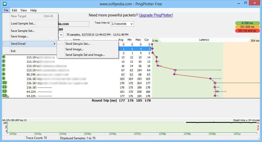Viewport: 262px width, 142px height.
Task: Click the latency data point for hop 7
Action: (175, 70)
